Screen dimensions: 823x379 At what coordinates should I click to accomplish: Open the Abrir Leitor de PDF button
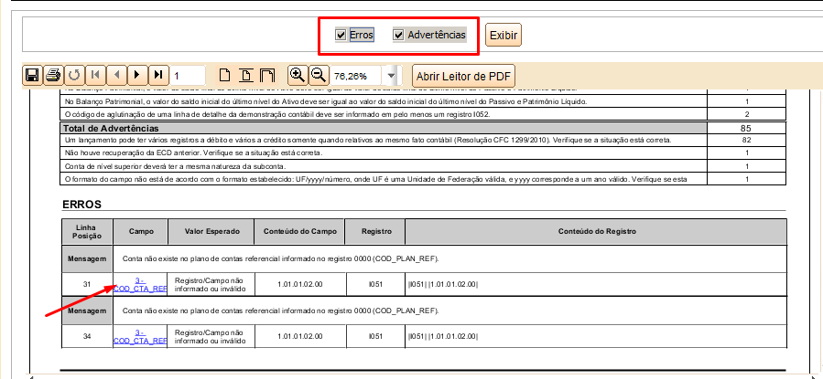click(x=463, y=76)
